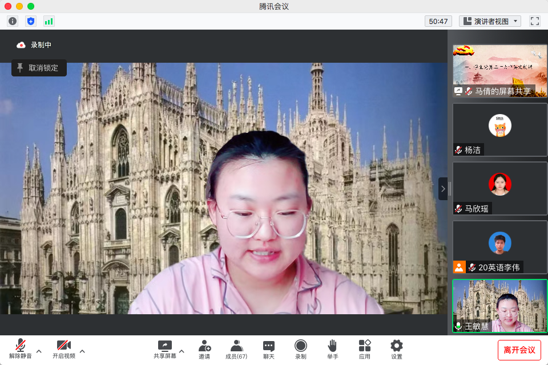Viewport: 548px width, 365px height.
Task: Select the 20英语李伟 participant tile
Action: click(500, 247)
